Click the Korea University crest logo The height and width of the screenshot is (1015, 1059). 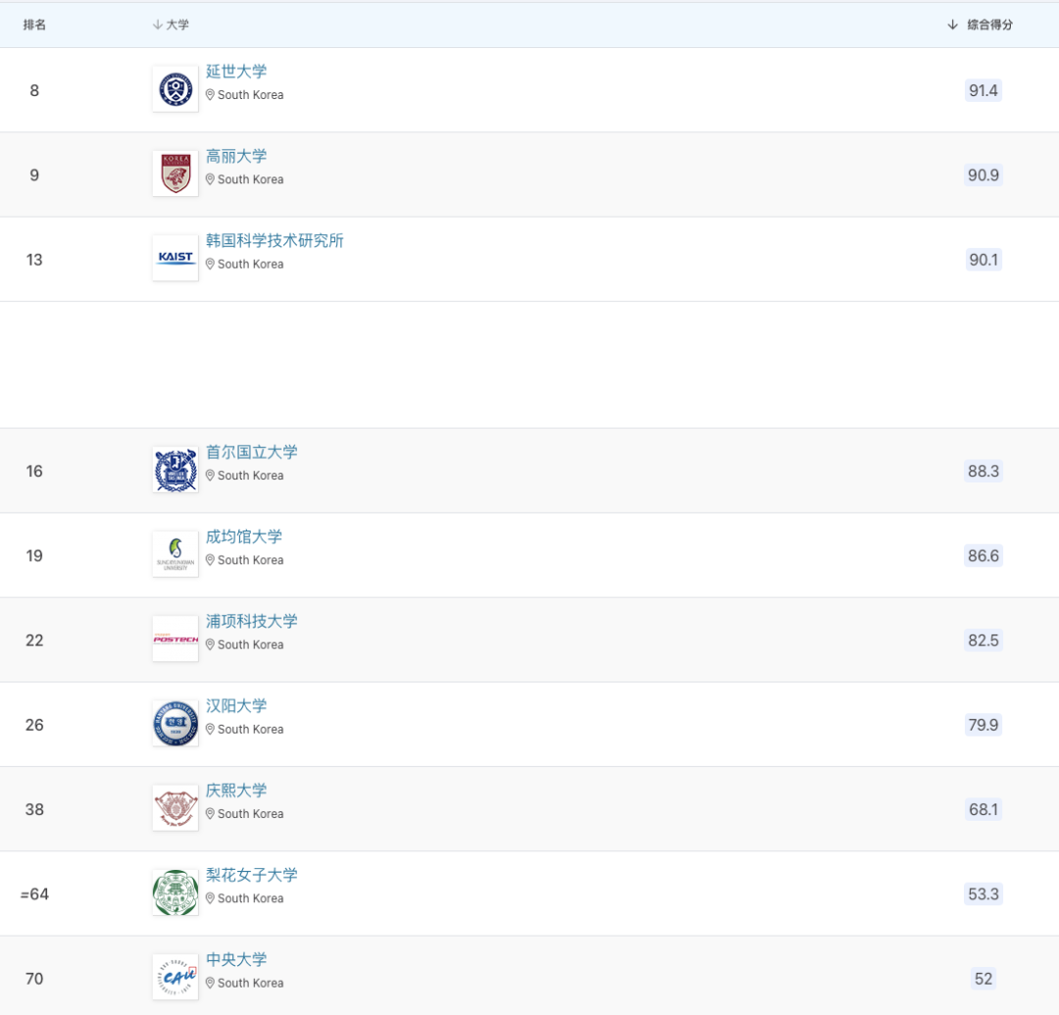click(176, 175)
